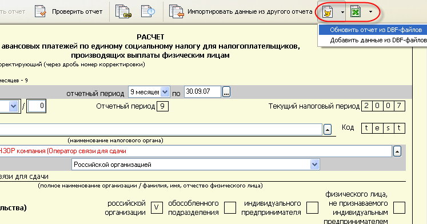Viewport: 427px width, 224px height.
Task: Click the DBF import fox icon
Action: (328, 12)
